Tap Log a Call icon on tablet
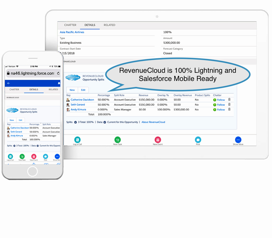 77,140
